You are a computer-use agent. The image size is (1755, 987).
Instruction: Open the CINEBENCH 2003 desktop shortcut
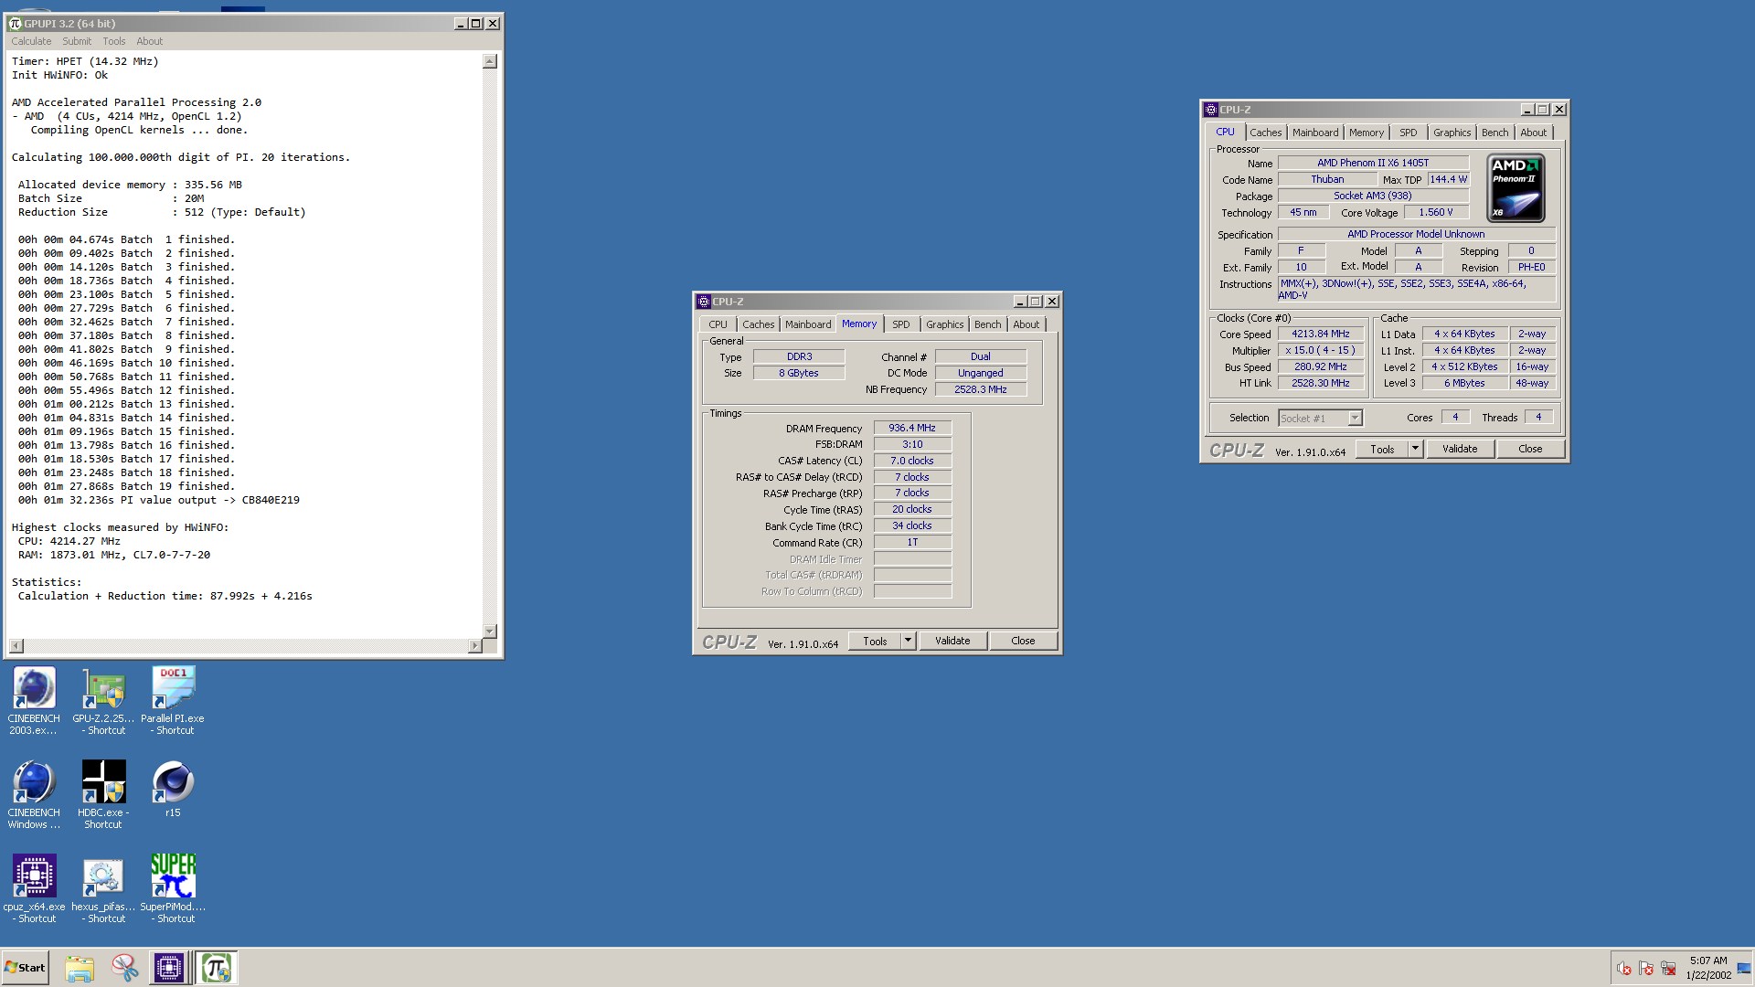click(x=34, y=701)
